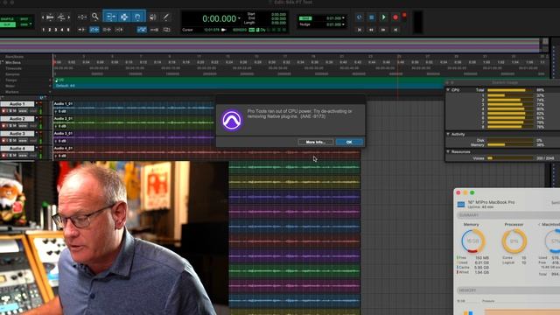This screenshot has width=560, height=315.
Task: Record-enable the Audio 1 track
Action: [3, 111]
